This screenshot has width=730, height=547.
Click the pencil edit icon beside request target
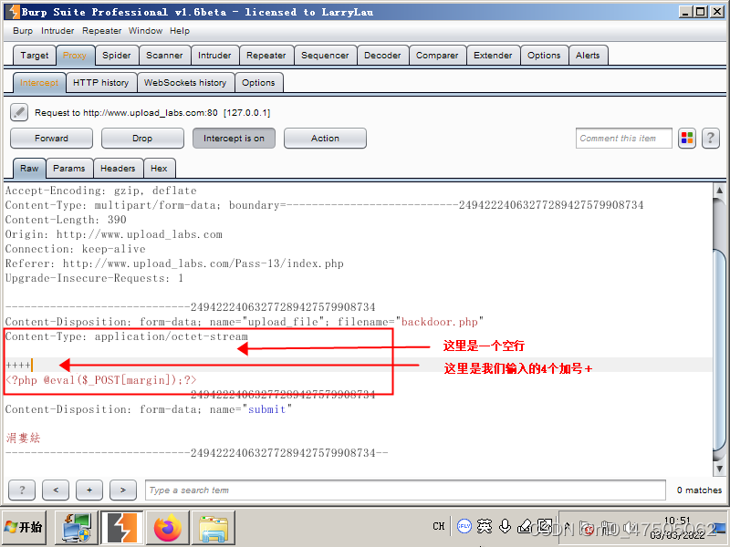click(19, 112)
